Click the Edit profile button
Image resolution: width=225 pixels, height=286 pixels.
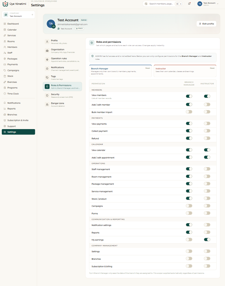click(206, 24)
